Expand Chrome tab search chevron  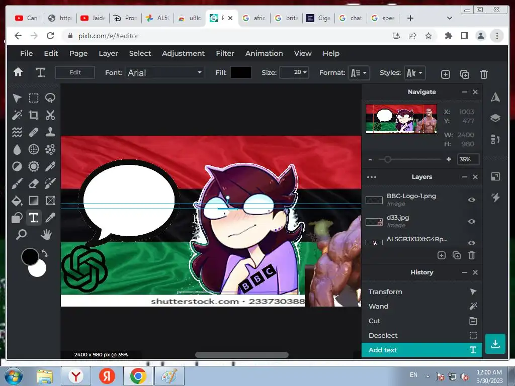[449, 18]
